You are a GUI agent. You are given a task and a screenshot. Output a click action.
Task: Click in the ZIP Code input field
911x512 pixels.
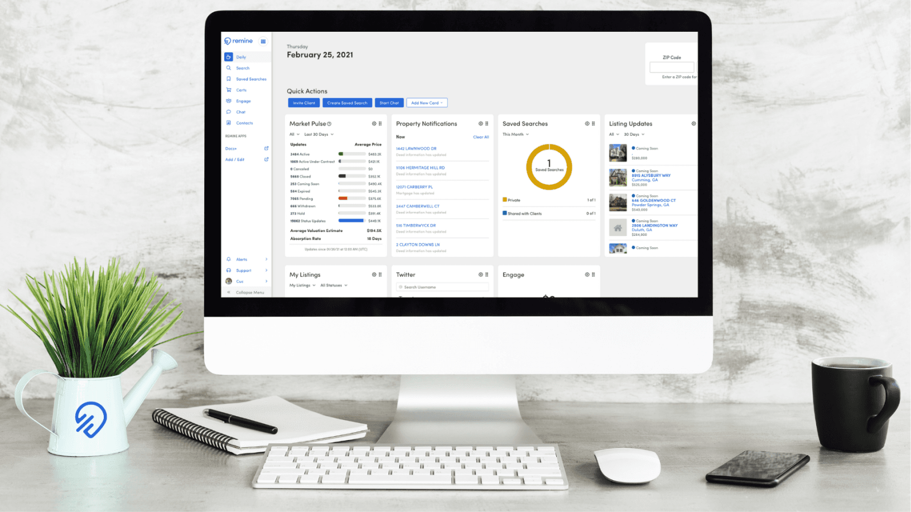pyautogui.click(x=672, y=67)
